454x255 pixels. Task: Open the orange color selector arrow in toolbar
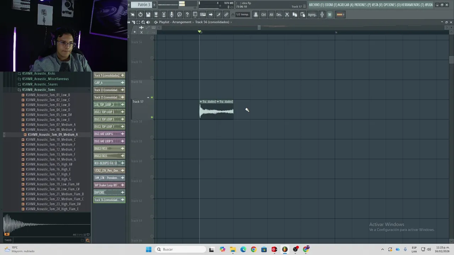pos(340,15)
